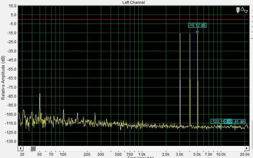This screenshot has width=253, height=158.
Task: Select the -122.45 dB marker label
Action: coord(236,121)
